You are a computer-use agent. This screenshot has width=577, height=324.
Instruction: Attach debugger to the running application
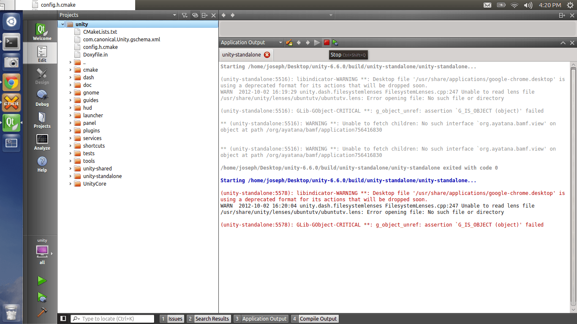click(x=335, y=43)
